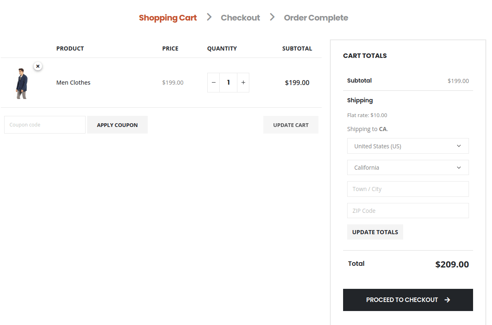Image resolution: width=492 pixels, height=325 pixels.
Task: Remove Men Clothes from the cart
Action: pos(37,66)
